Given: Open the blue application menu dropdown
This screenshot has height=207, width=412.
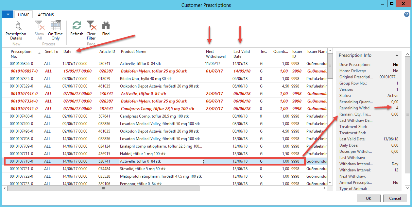Looking at the screenshot, I should (x=8, y=14).
